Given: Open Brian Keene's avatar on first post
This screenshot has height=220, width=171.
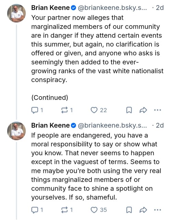Looking at the screenshot, I should [16, 13].
